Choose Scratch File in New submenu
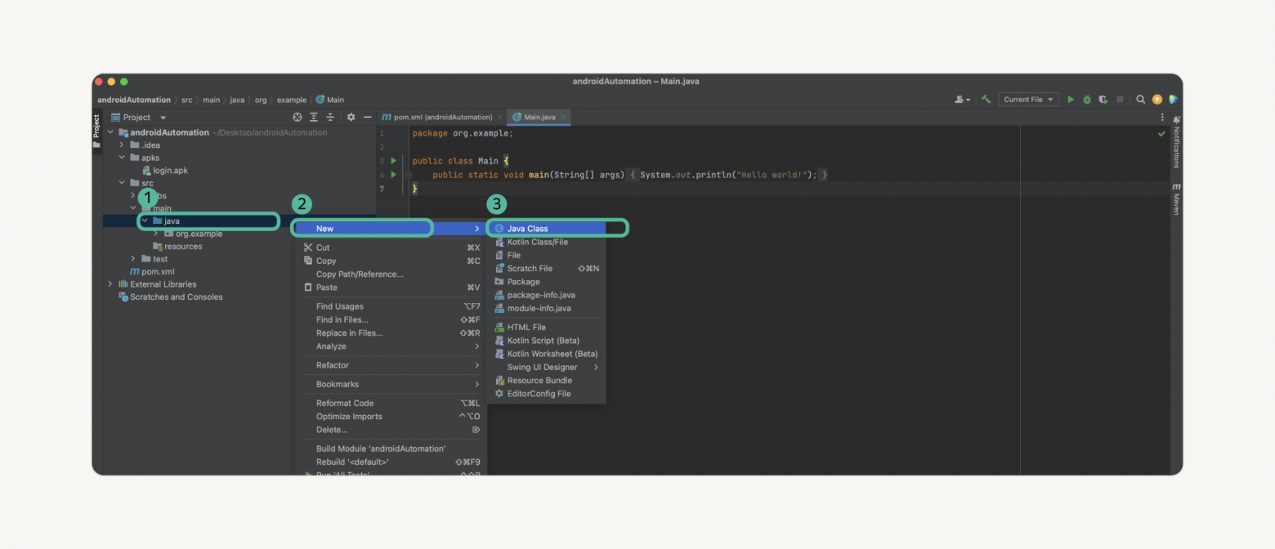Image resolution: width=1275 pixels, height=549 pixels. (547, 268)
